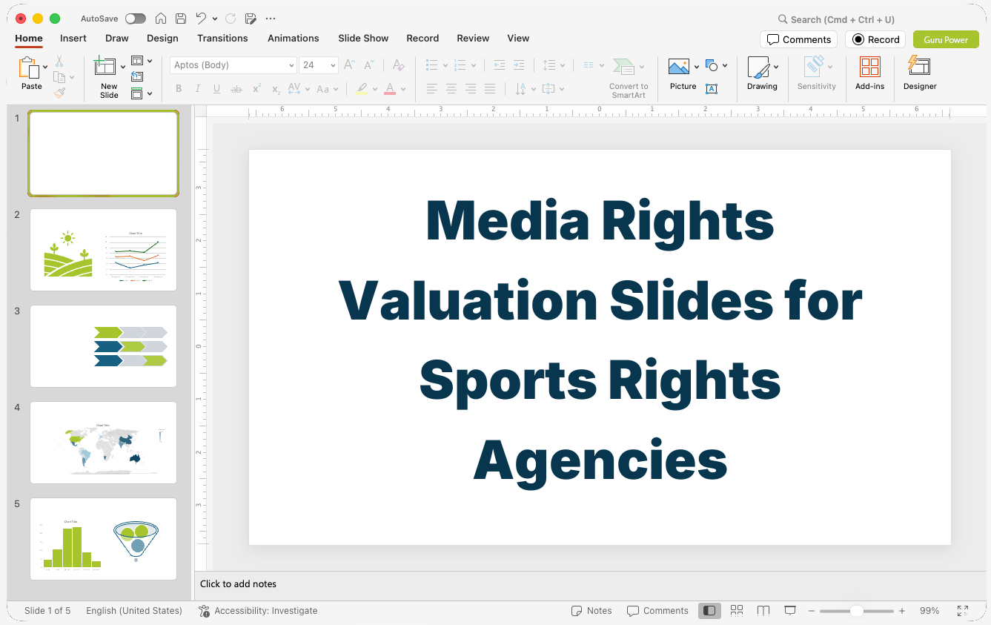Toggle the AutoSave switch
This screenshot has width=991, height=625.
(x=136, y=19)
